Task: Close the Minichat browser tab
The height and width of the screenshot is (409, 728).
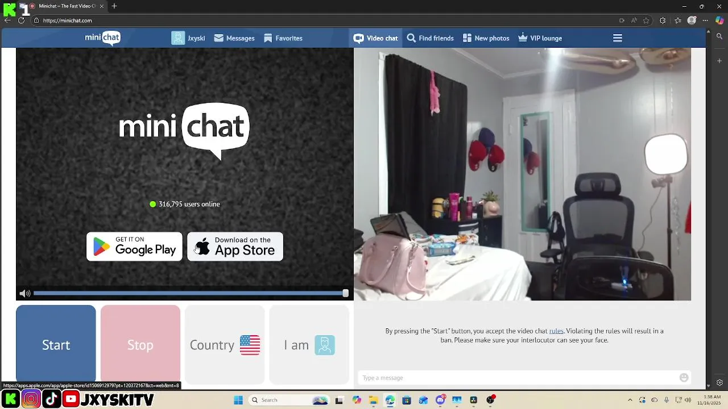Action: (x=102, y=6)
